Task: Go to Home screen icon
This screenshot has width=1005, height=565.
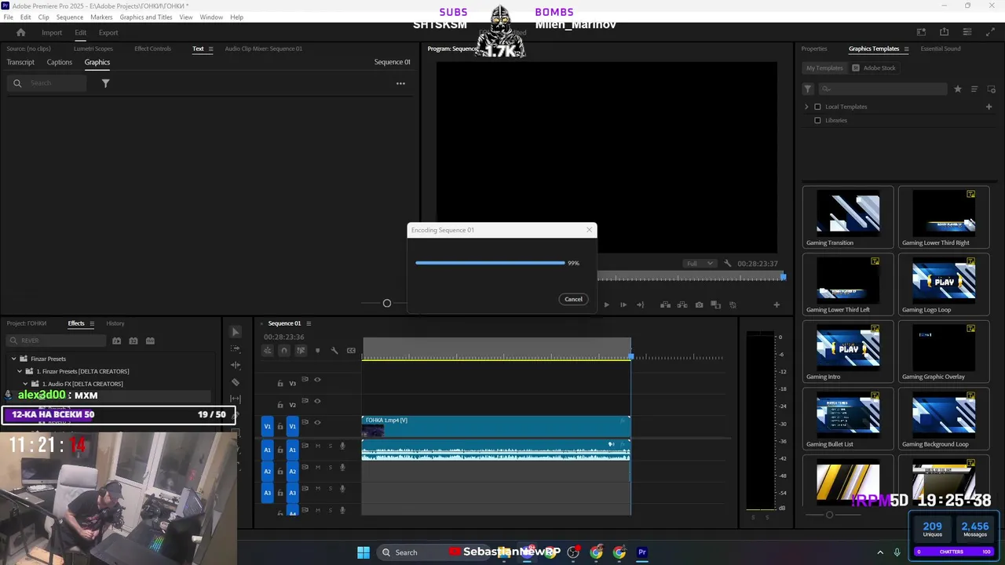Action: click(21, 32)
